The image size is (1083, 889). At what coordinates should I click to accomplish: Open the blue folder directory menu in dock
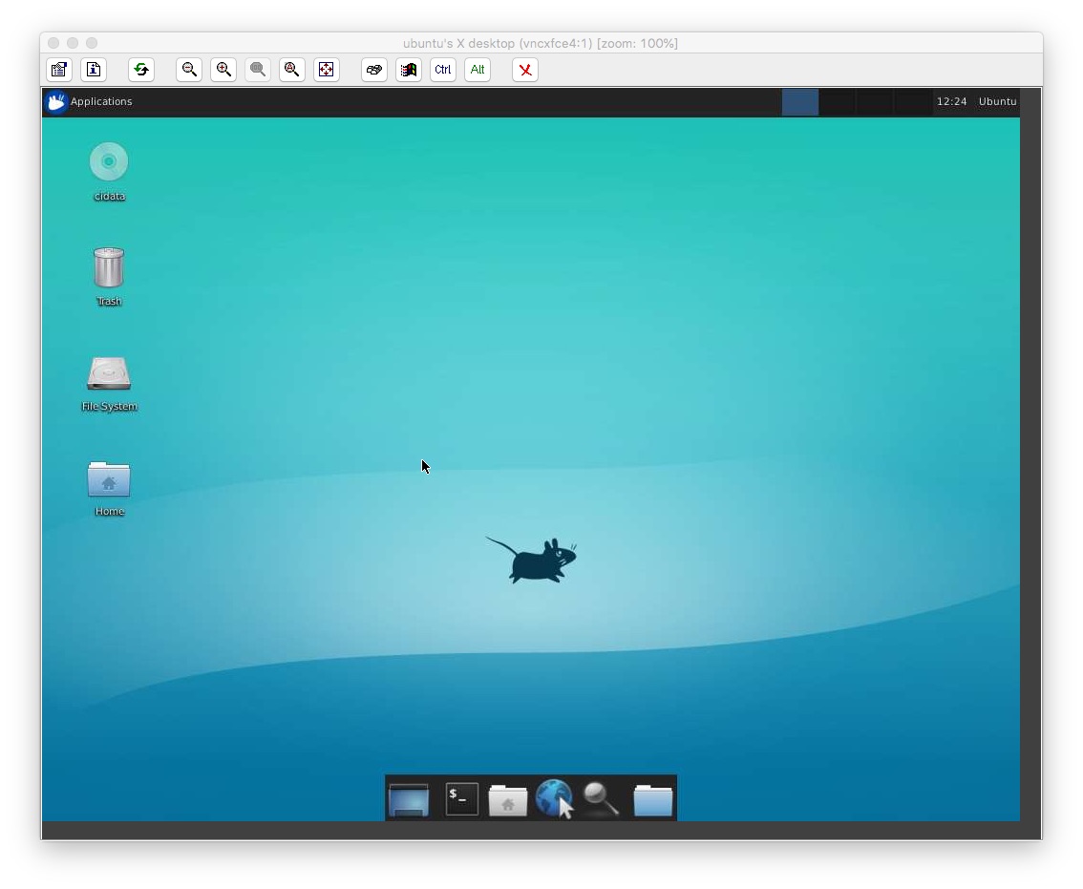[x=652, y=800]
